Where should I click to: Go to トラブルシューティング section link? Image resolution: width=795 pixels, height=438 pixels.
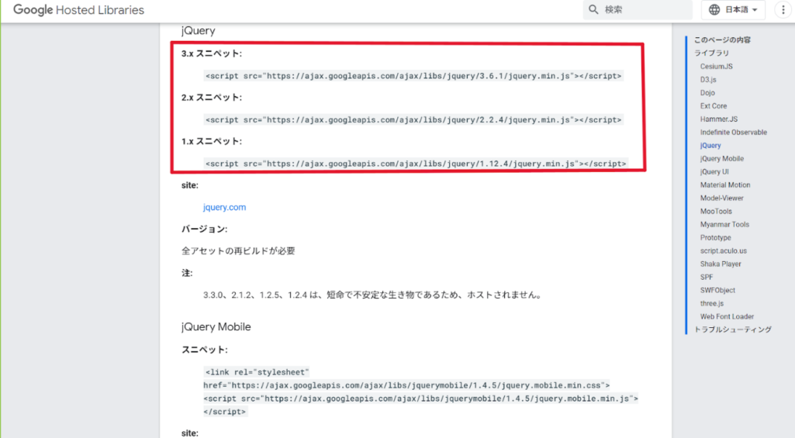[x=733, y=329]
